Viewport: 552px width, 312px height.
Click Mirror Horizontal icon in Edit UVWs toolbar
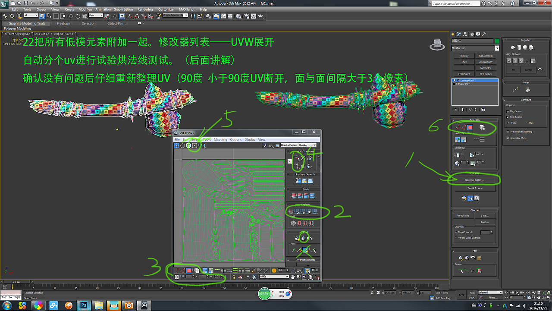(x=203, y=146)
